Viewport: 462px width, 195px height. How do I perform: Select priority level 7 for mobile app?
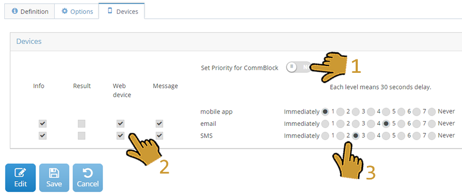click(x=432, y=111)
